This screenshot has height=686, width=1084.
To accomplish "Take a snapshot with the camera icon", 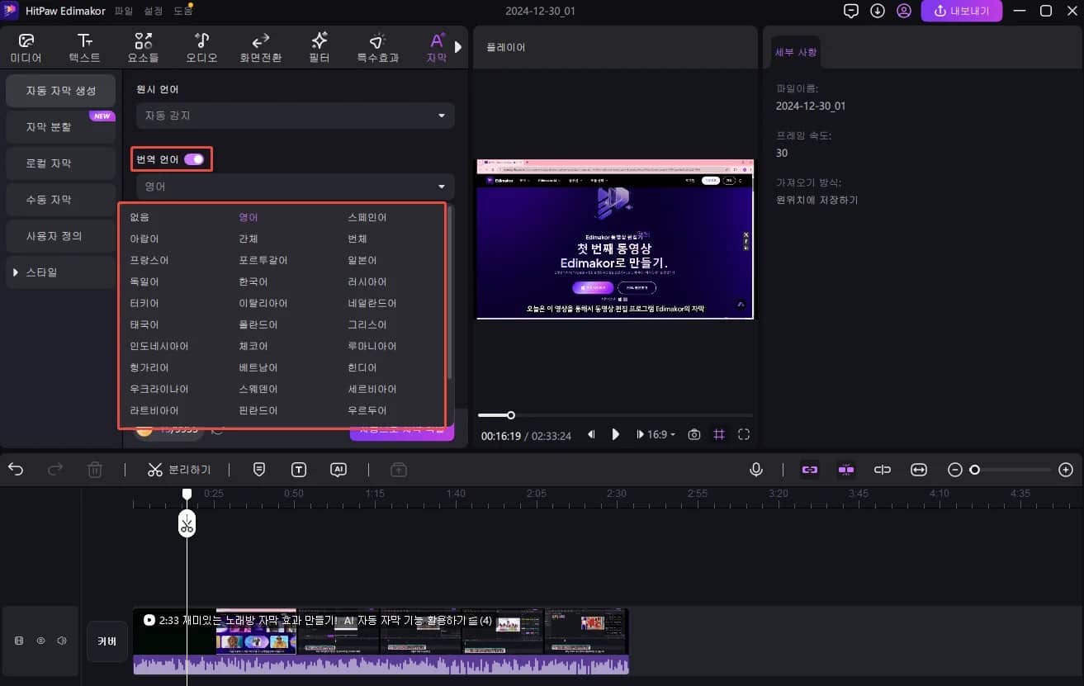I will (x=694, y=433).
